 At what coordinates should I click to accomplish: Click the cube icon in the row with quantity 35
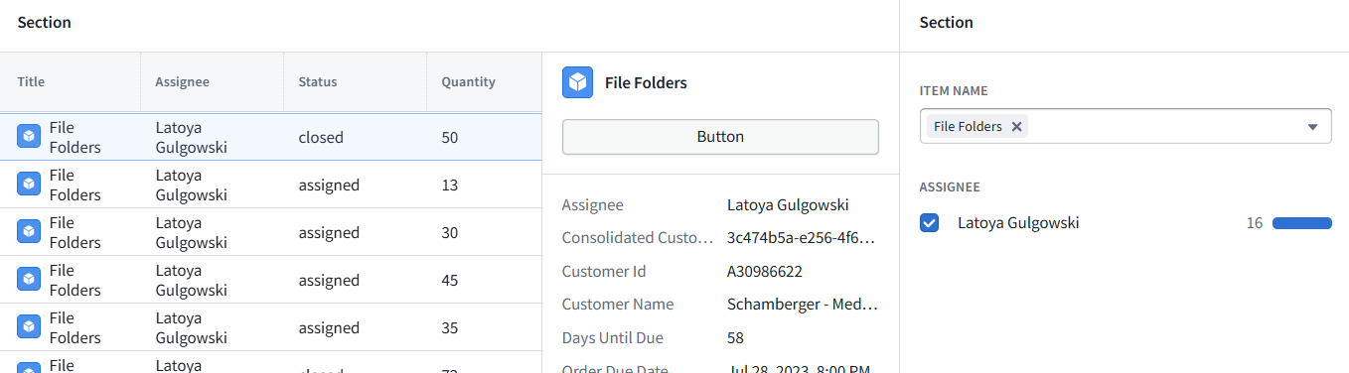(x=29, y=327)
